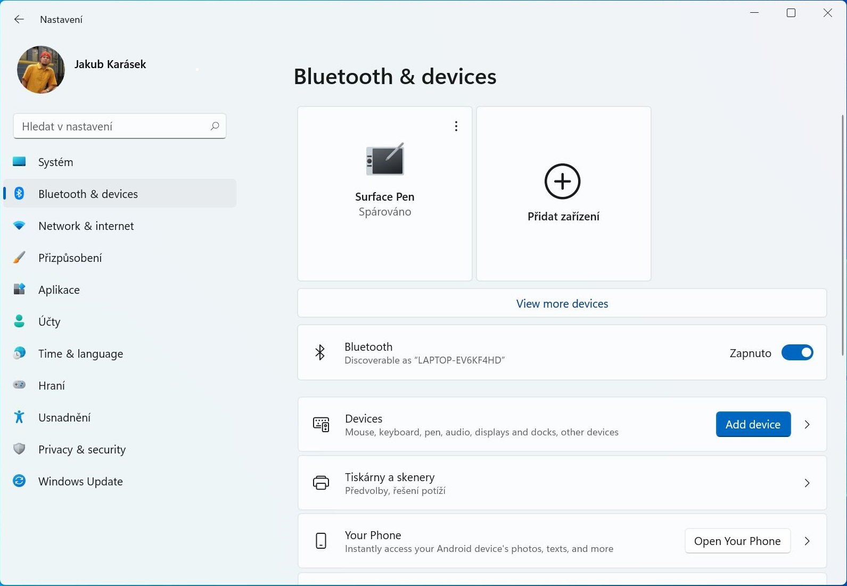Viewport: 847px width, 586px height.
Task: Go back using the arrow icon
Action: [19, 19]
